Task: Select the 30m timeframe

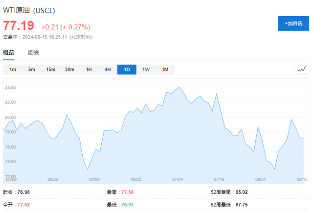Action: point(69,70)
